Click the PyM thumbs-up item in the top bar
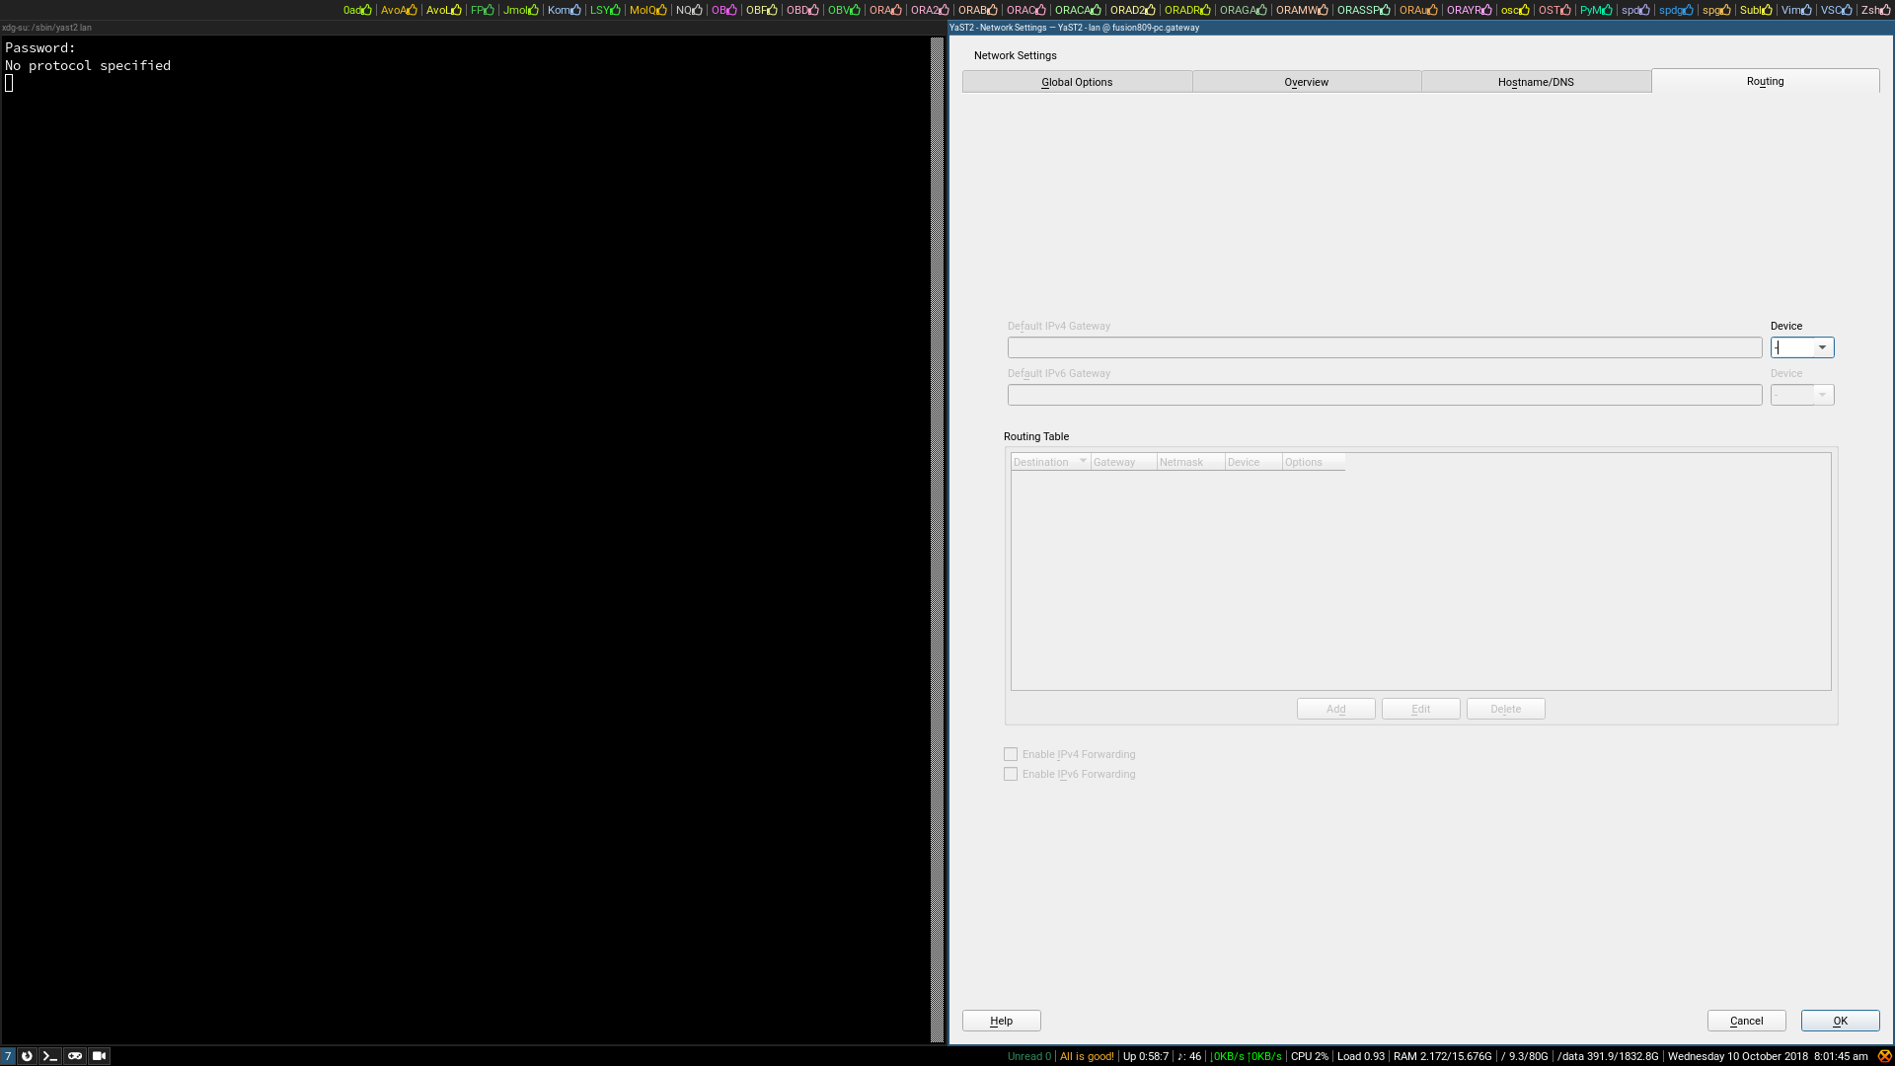1895x1066 pixels. [x=1595, y=10]
